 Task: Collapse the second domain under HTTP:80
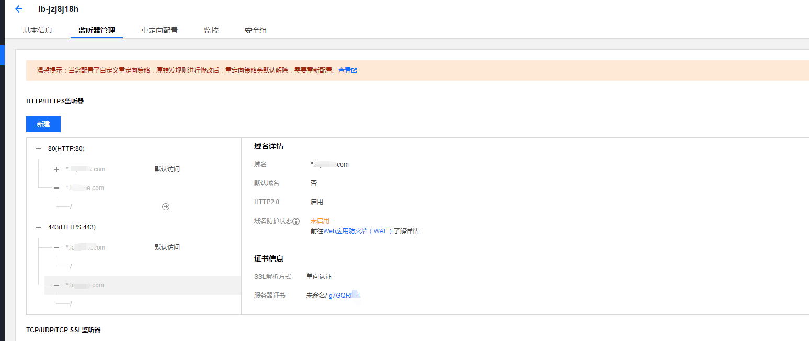click(x=56, y=188)
